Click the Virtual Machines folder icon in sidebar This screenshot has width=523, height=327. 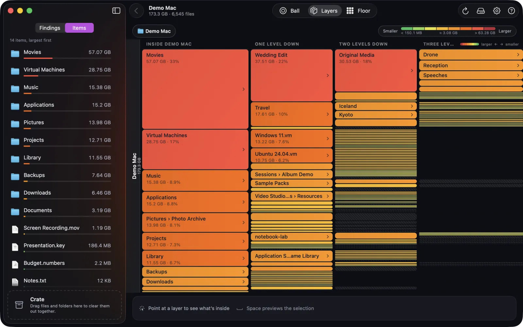15,71
